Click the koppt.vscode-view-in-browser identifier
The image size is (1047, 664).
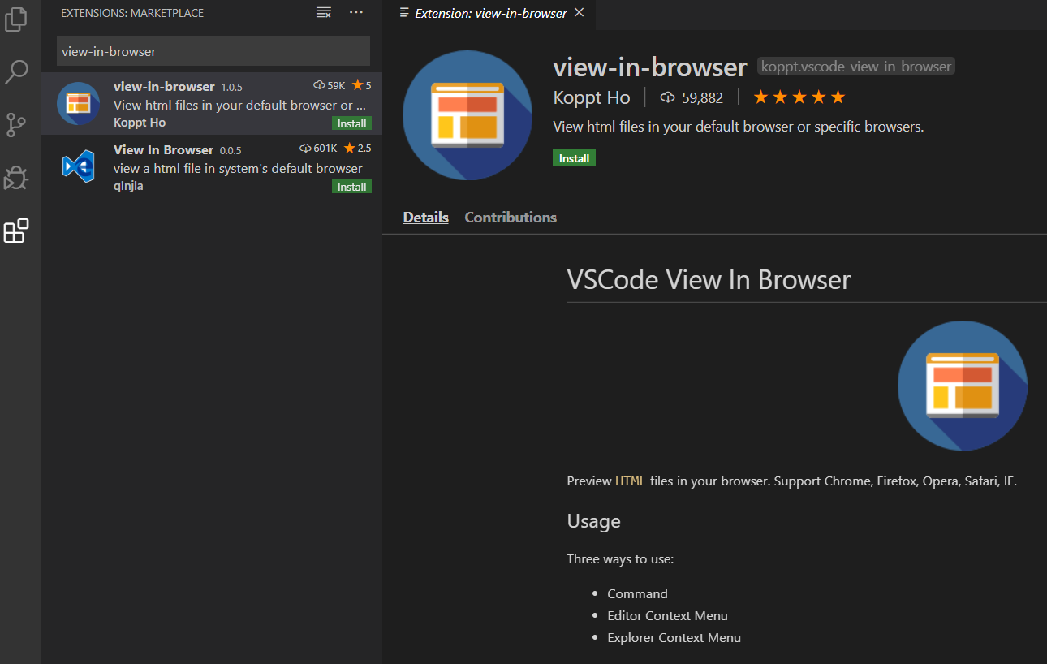click(856, 67)
